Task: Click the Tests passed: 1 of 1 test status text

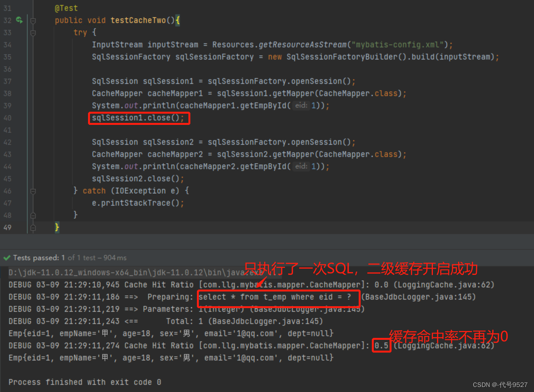Action: click(70, 258)
